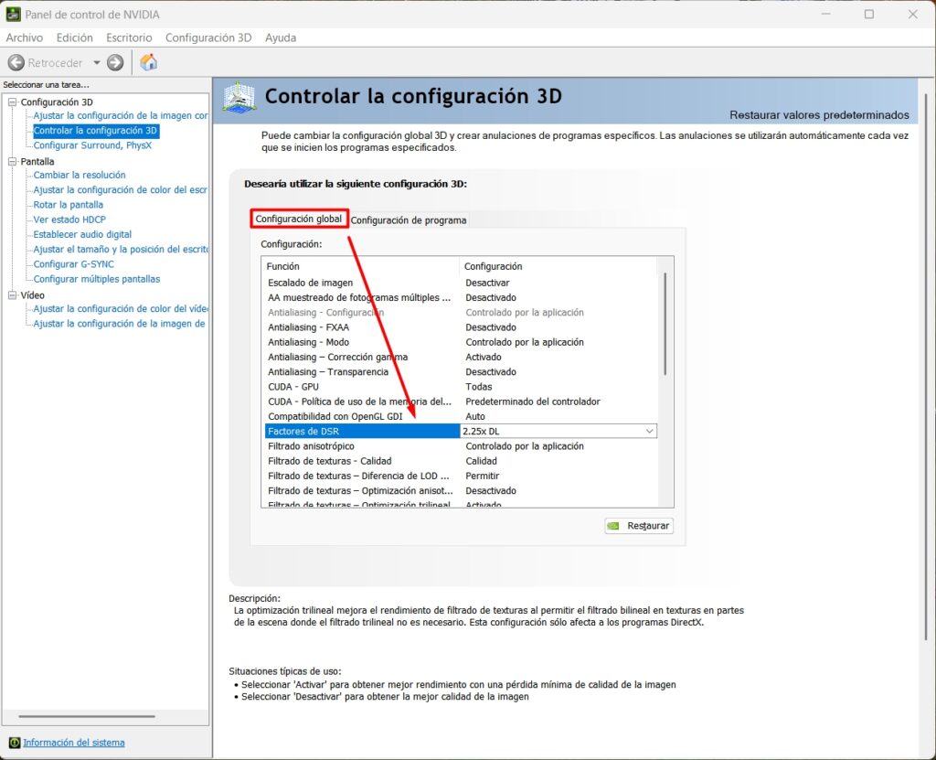Open the home icon in toolbar
The image size is (936, 760).
149,62
